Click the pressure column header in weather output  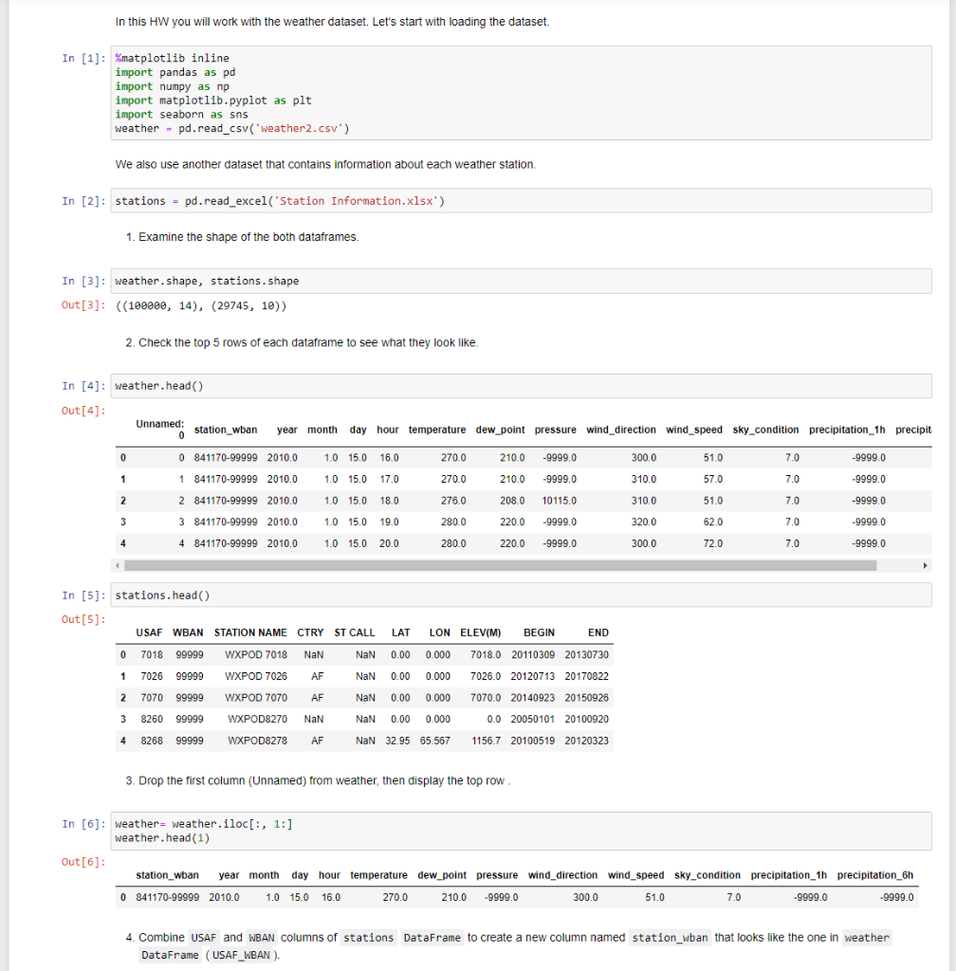[x=555, y=430]
